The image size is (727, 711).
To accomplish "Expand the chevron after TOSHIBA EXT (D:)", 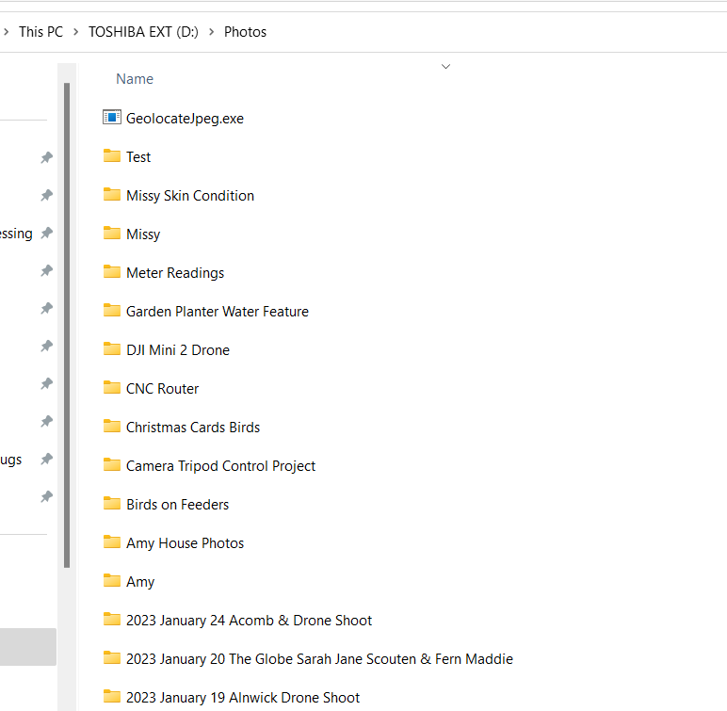I will (212, 32).
